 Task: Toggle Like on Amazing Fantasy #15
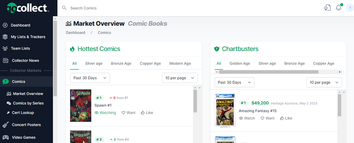pyautogui.click(x=286, y=118)
